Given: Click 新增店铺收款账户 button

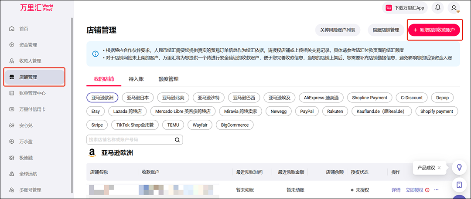Looking at the screenshot, I should coord(434,30).
